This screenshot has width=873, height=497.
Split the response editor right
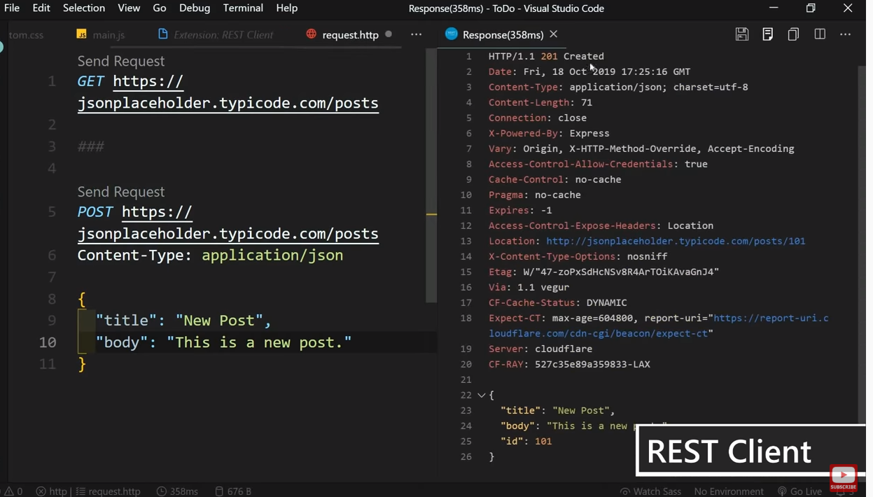pyautogui.click(x=820, y=34)
